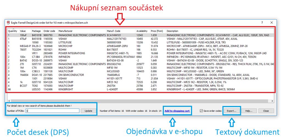The height and width of the screenshot is (137, 281).
Task: Select the ON SEMICONDUCTOR cell
Action: (x=71, y=75)
